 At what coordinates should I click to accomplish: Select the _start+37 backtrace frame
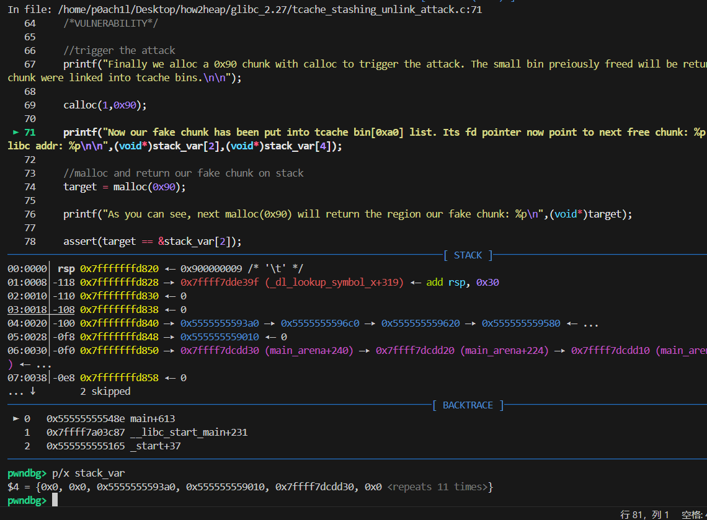(155, 446)
